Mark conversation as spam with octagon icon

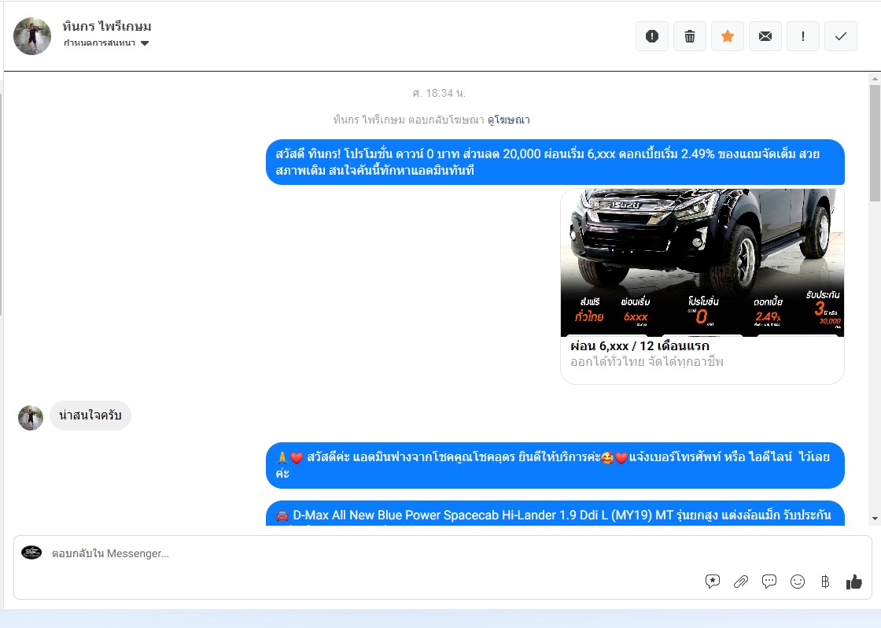[x=652, y=36]
